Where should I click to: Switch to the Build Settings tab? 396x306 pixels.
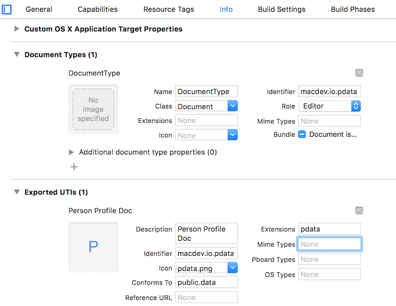282,9
